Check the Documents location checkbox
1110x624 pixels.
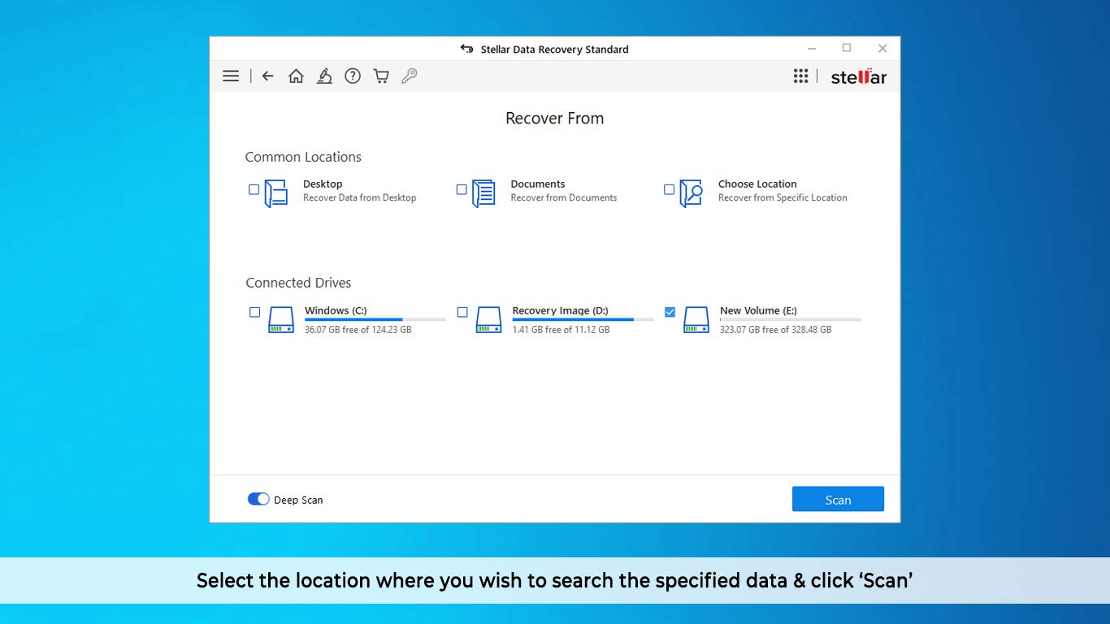click(x=462, y=189)
